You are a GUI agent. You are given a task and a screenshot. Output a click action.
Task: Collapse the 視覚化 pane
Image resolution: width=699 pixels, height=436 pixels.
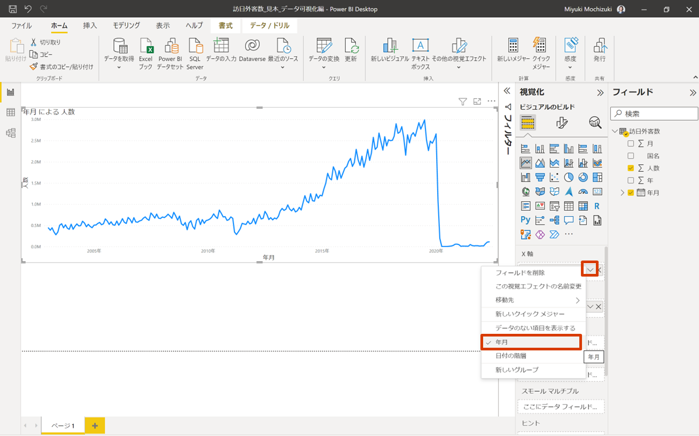click(600, 93)
